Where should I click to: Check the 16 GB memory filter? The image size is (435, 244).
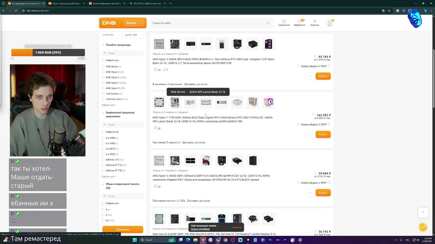pyautogui.click(x=103, y=220)
